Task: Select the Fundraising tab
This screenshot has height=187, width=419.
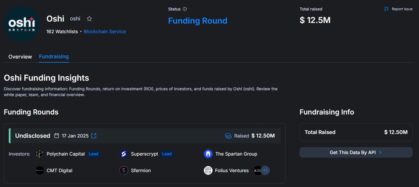Action: (54, 56)
